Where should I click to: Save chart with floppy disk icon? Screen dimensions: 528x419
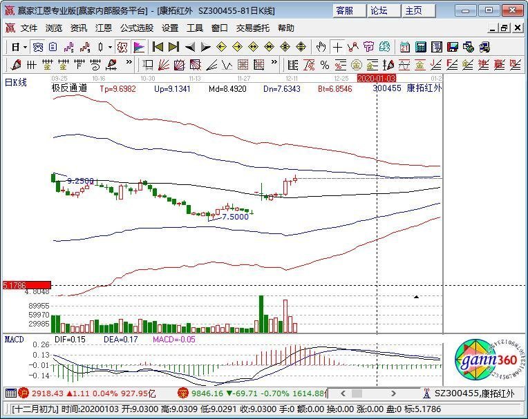(x=453, y=47)
